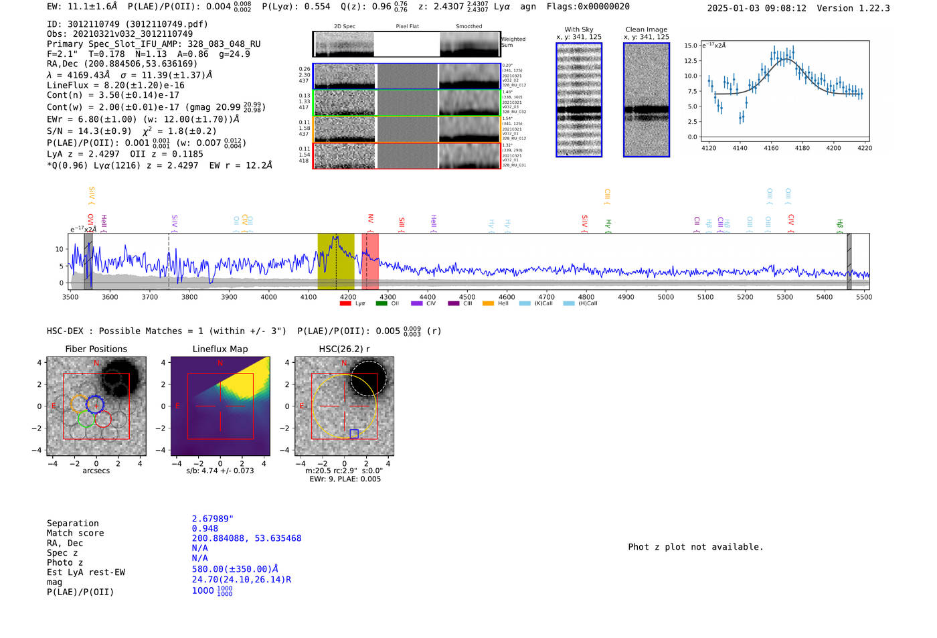Click the Cont(n) = 3.50(±0.14)e-17 line
The width and height of the screenshot is (937, 638).
point(113,95)
